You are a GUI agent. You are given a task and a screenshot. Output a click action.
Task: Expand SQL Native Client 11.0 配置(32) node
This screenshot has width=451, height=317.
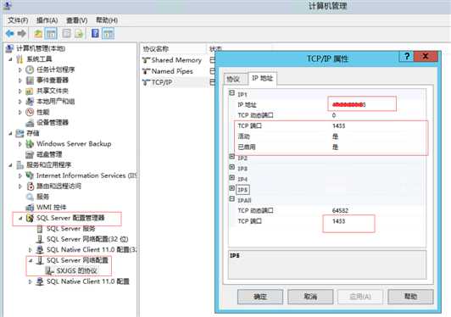click(x=31, y=250)
